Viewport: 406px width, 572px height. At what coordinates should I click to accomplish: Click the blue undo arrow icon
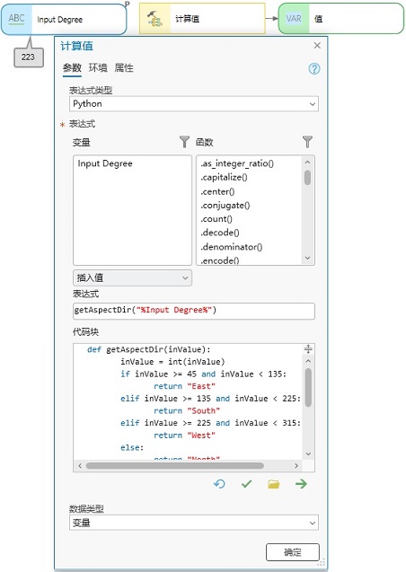coord(219,484)
